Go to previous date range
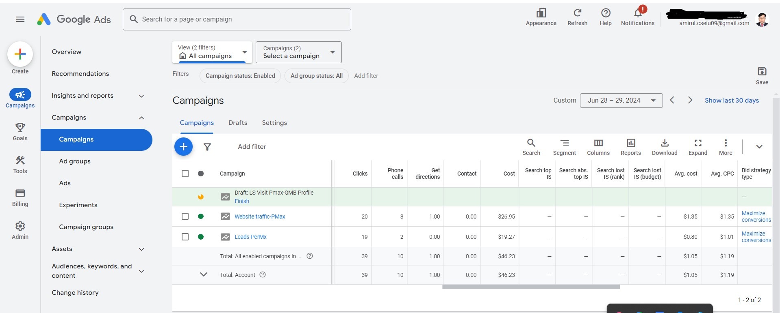 click(672, 100)
